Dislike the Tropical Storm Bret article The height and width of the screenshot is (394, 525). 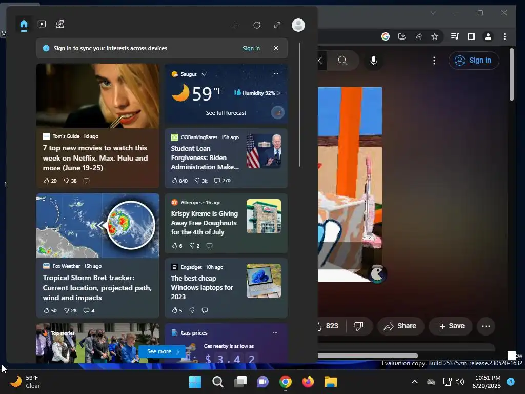(x=70, y=310)
